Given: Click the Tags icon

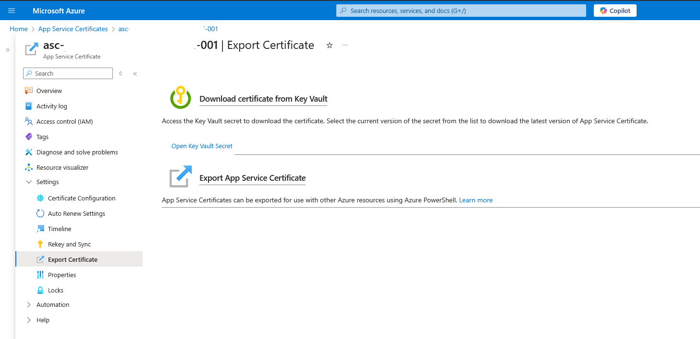Looking at the screenshot, I should [29, 137].
